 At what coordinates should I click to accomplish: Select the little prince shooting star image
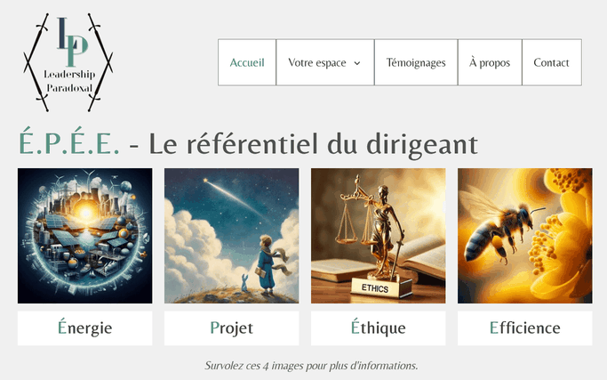pyautogui.click(x=231, y=236)
